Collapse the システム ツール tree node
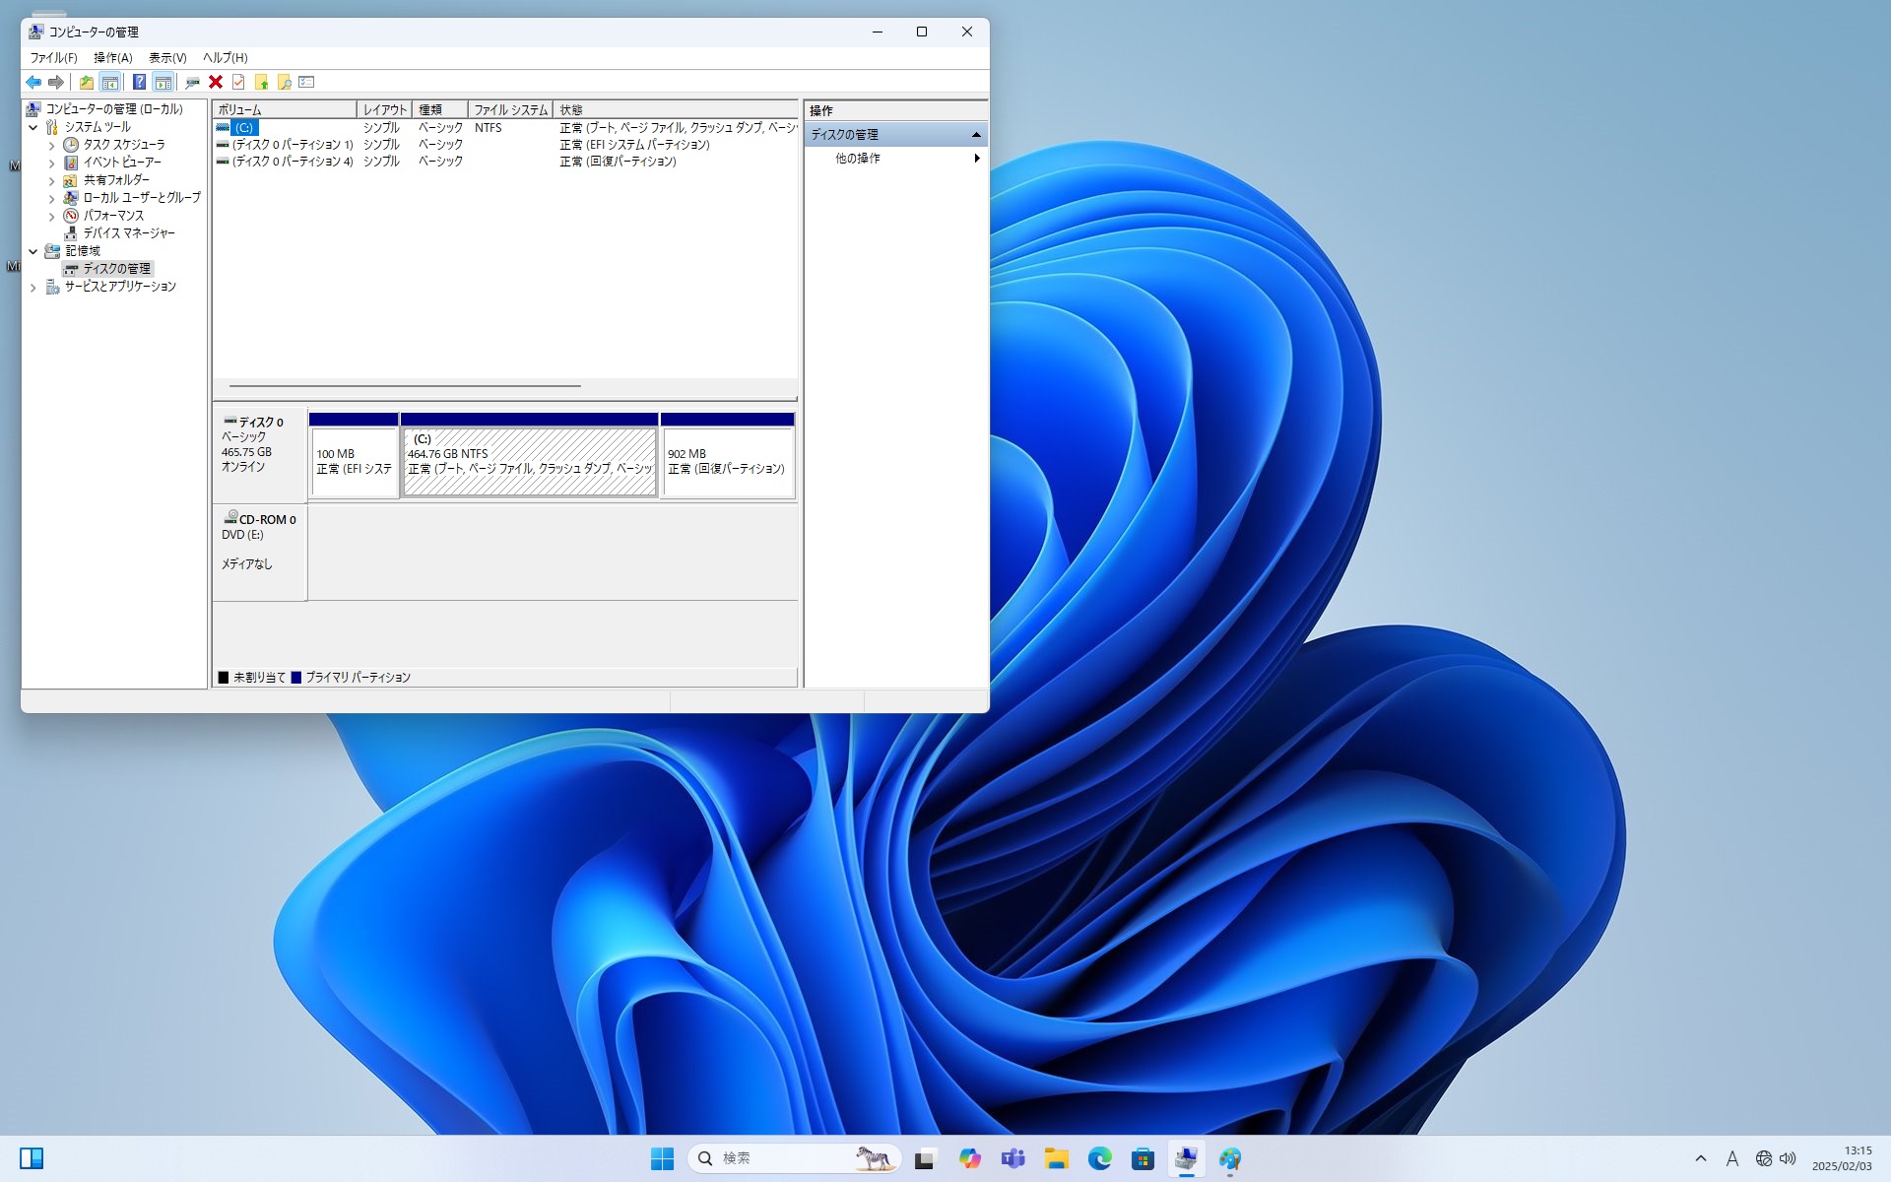1891x1182 pixels. click(33, 127)
